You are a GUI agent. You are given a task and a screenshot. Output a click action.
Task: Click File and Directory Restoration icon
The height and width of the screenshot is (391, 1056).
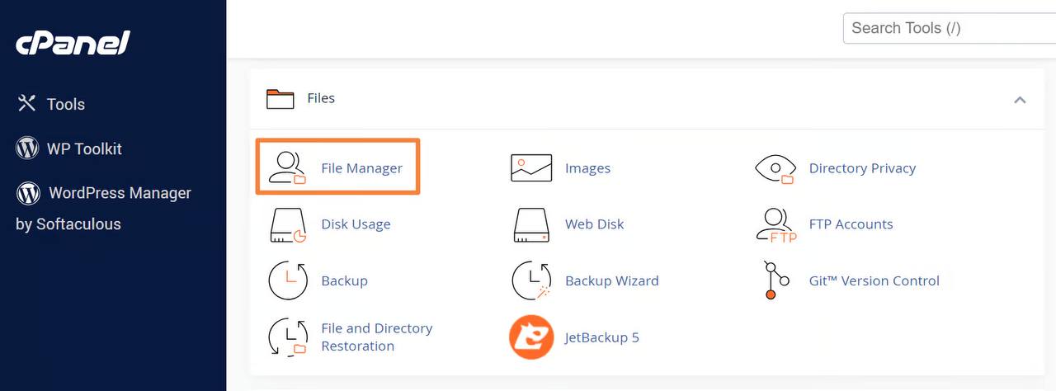pos(288,337)
